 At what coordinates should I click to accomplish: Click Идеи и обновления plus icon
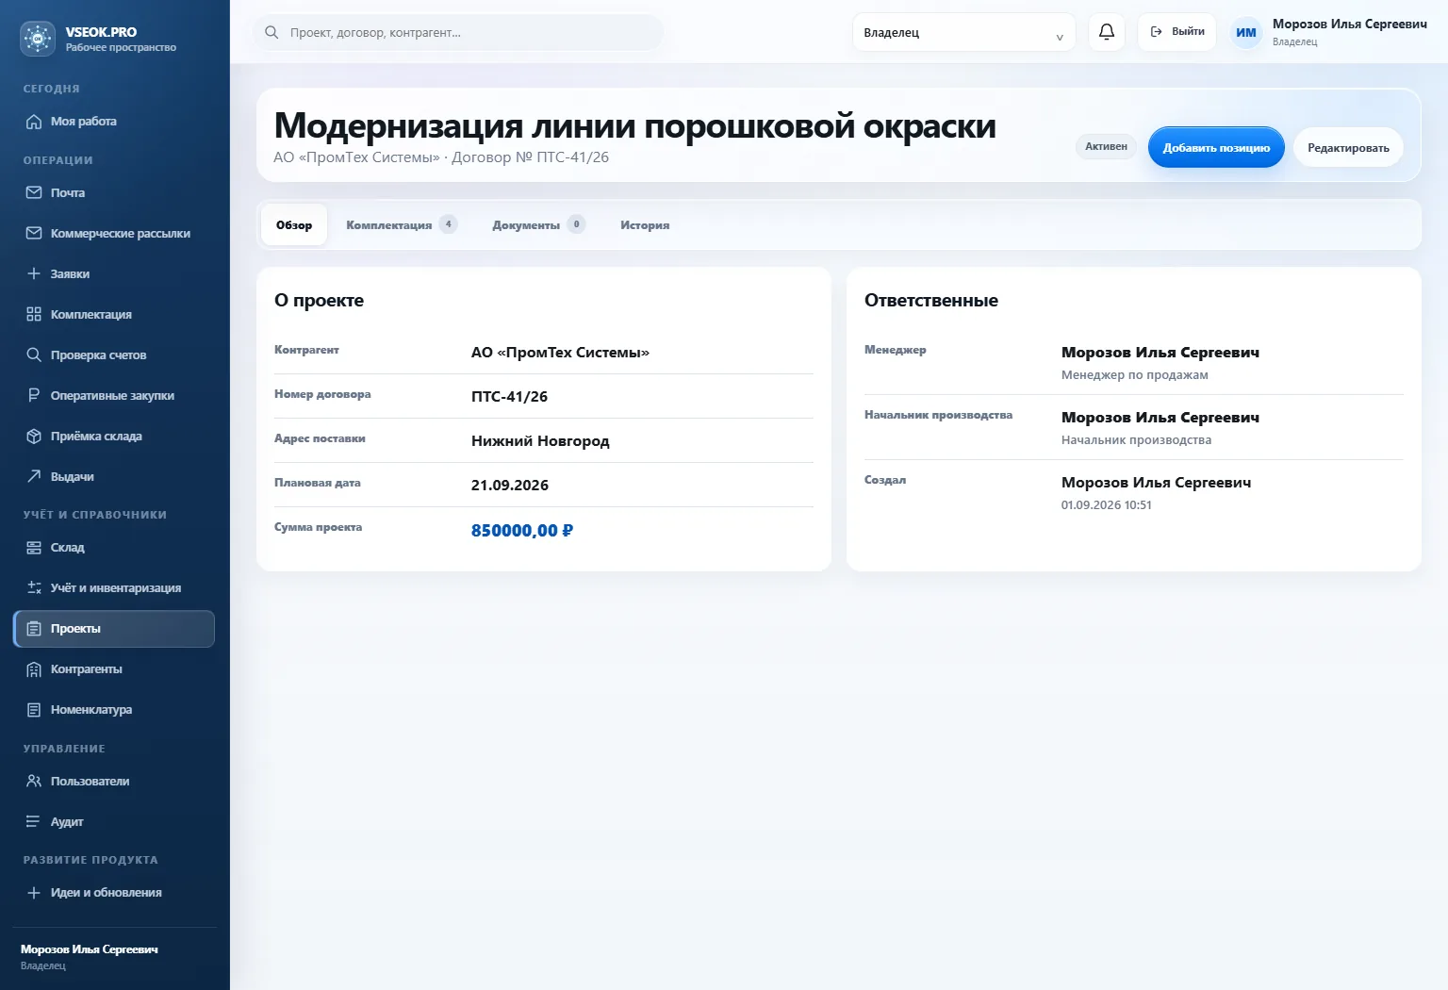coord(34,893)
